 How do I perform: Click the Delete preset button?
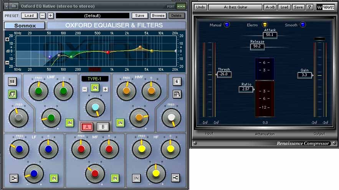177,16
